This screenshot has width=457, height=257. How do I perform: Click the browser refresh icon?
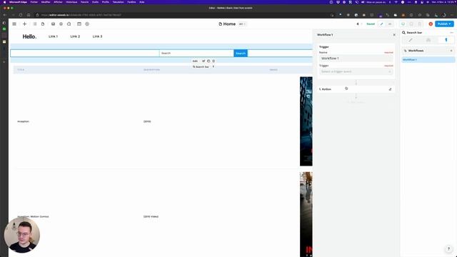coord(21,15)
